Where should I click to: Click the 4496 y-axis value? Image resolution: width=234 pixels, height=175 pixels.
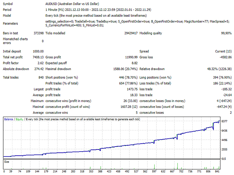click(224, 140)
